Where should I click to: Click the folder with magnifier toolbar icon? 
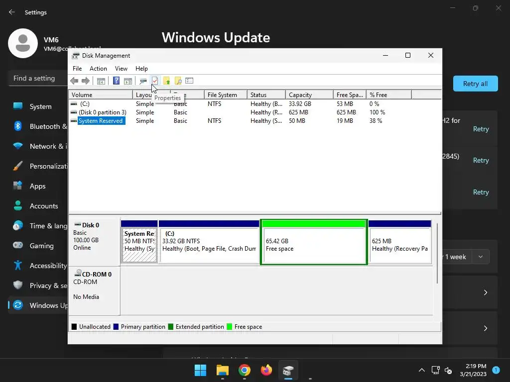point(178,81)
